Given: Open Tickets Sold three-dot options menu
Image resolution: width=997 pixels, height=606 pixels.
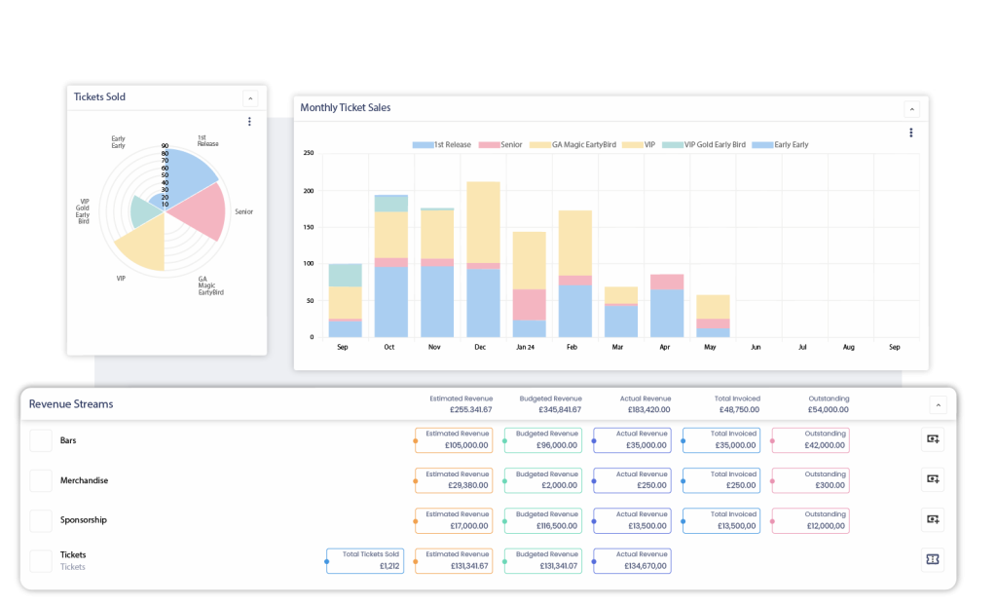Looking at the screenshot, I should [249, 122].
